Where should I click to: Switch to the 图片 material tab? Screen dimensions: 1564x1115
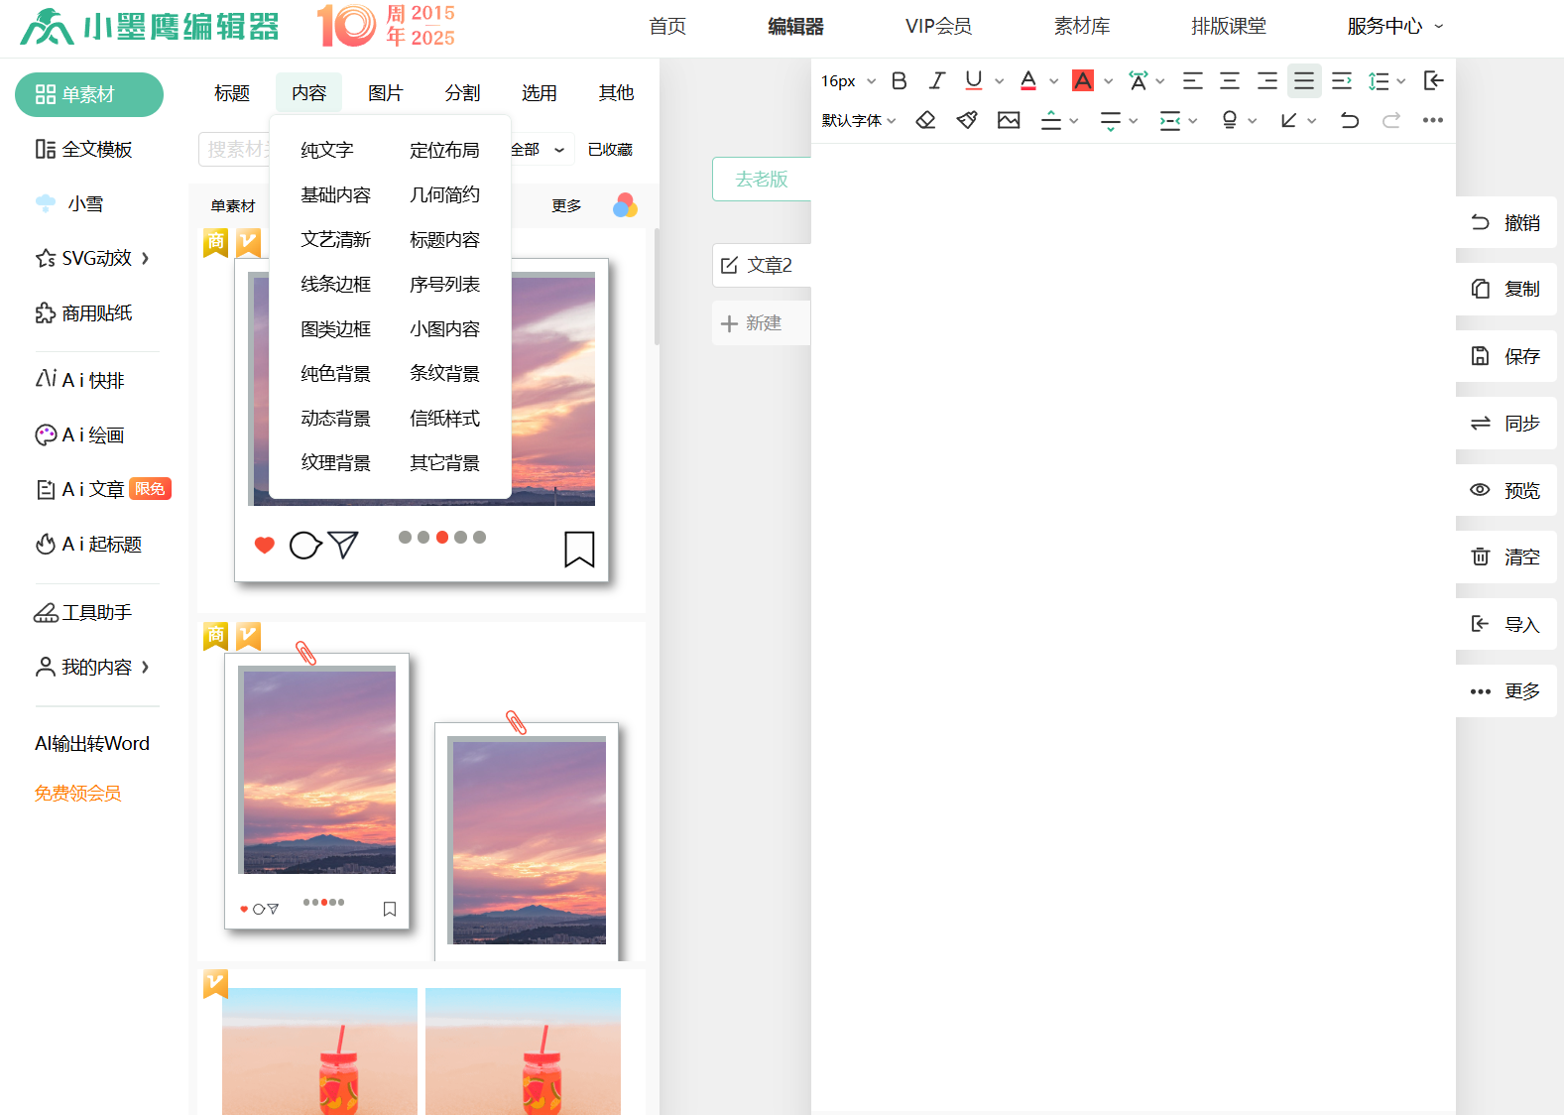pos(385,93)
